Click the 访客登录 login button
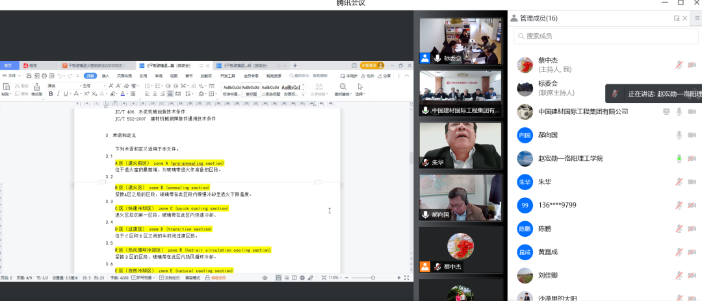The width and height of the screenshot is (702, 301). pos(372,66)
